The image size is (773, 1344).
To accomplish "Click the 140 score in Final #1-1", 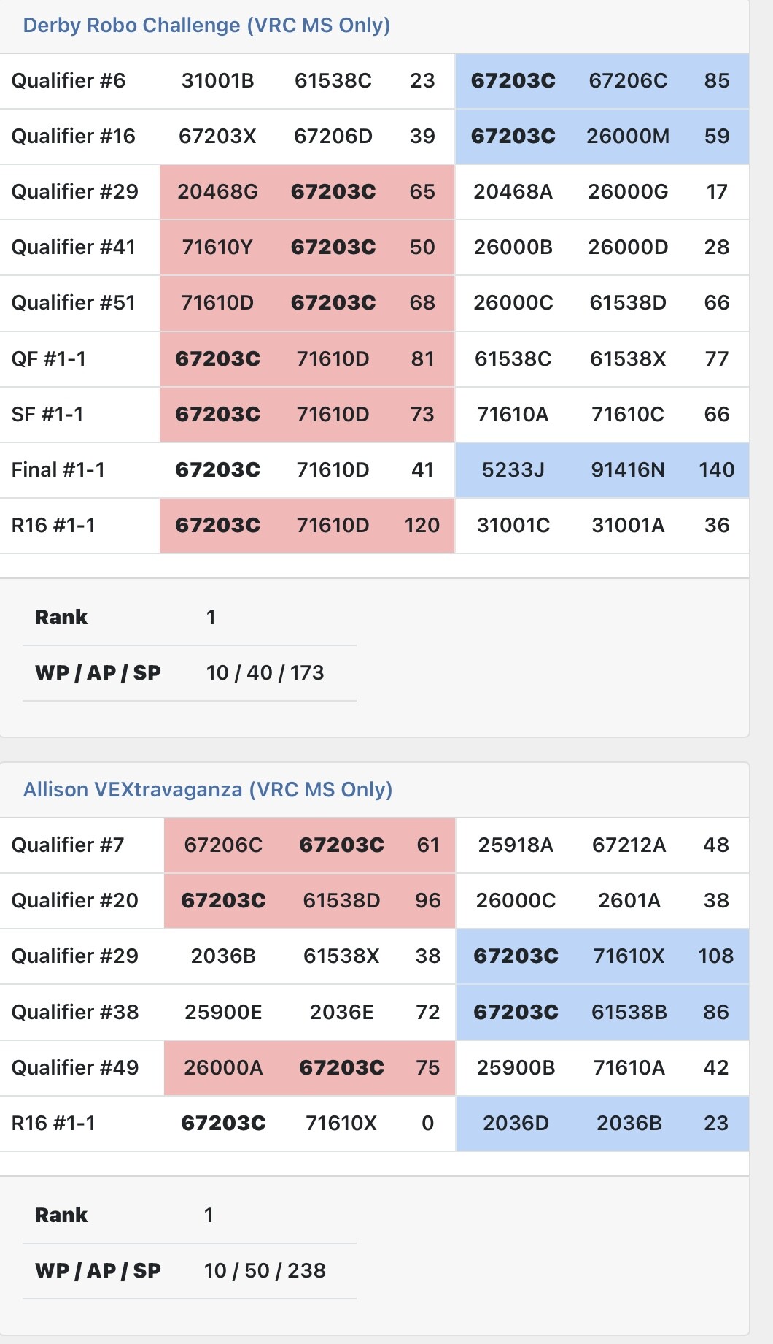I will (716, 470).
